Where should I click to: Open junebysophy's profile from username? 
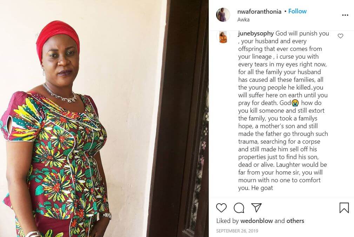point(256,33)
